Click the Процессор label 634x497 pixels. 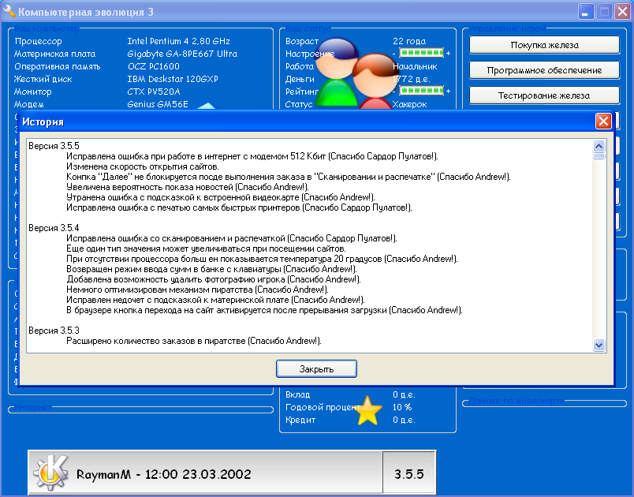click(x=38, y=41)
